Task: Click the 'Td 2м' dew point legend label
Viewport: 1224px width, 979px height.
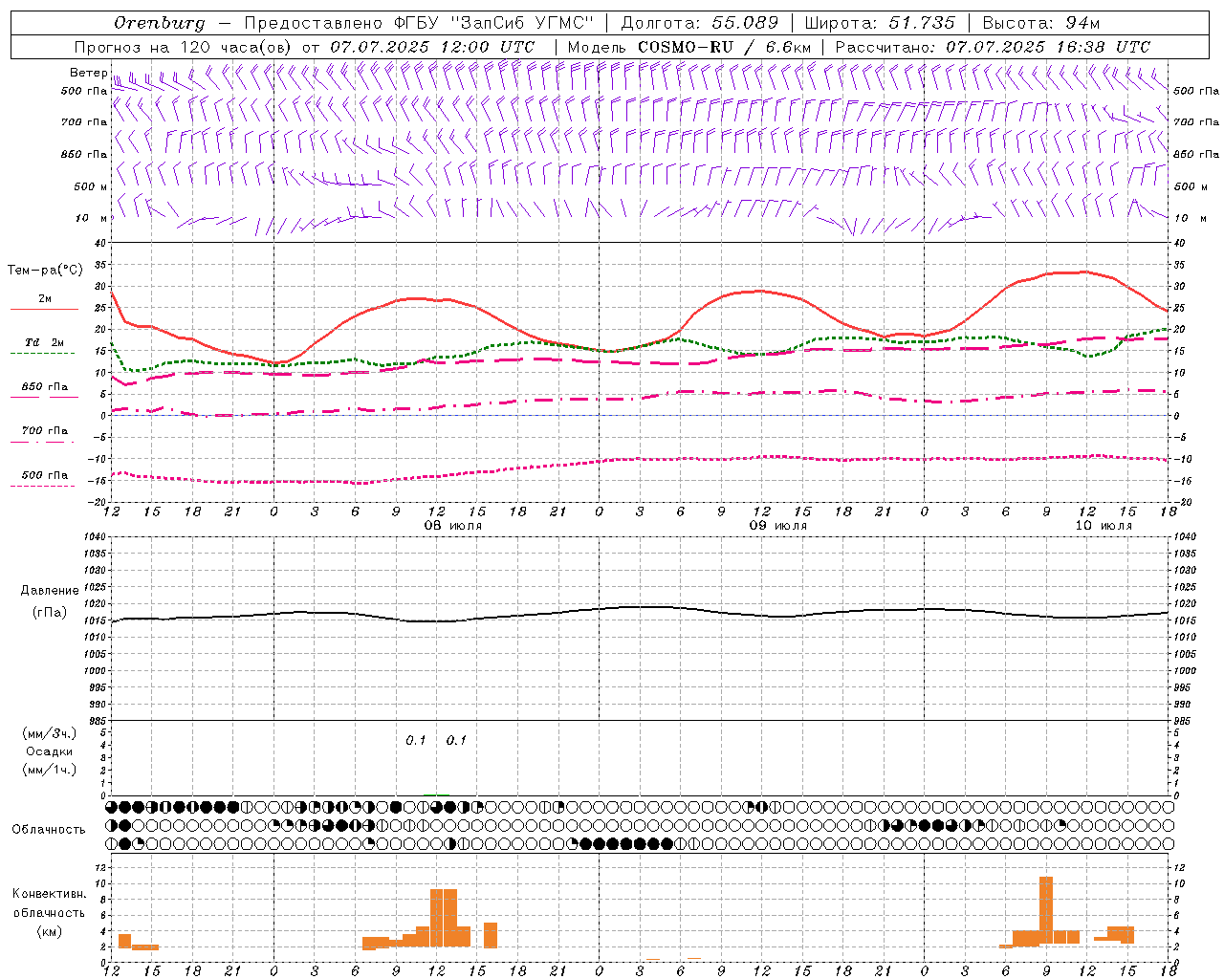Action: click(44, 342)
